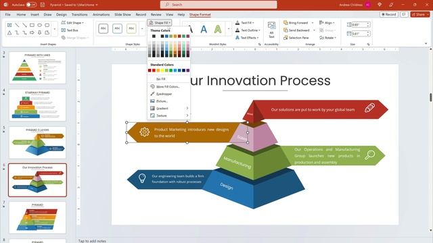Select the yellow standard color swatch
This screenshot has width=433, height=243.
(x=162, y=70)
